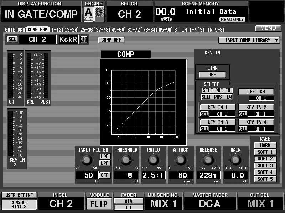Image resolution: width=285 pixels, height=213 pixels.
Task: Switch to the GATE PRM tab
Action: [x=15, y=30]
